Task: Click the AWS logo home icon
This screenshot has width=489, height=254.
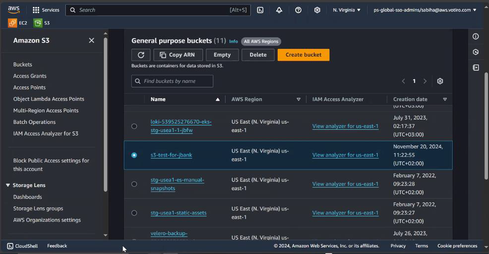Action: click(14, 9)
